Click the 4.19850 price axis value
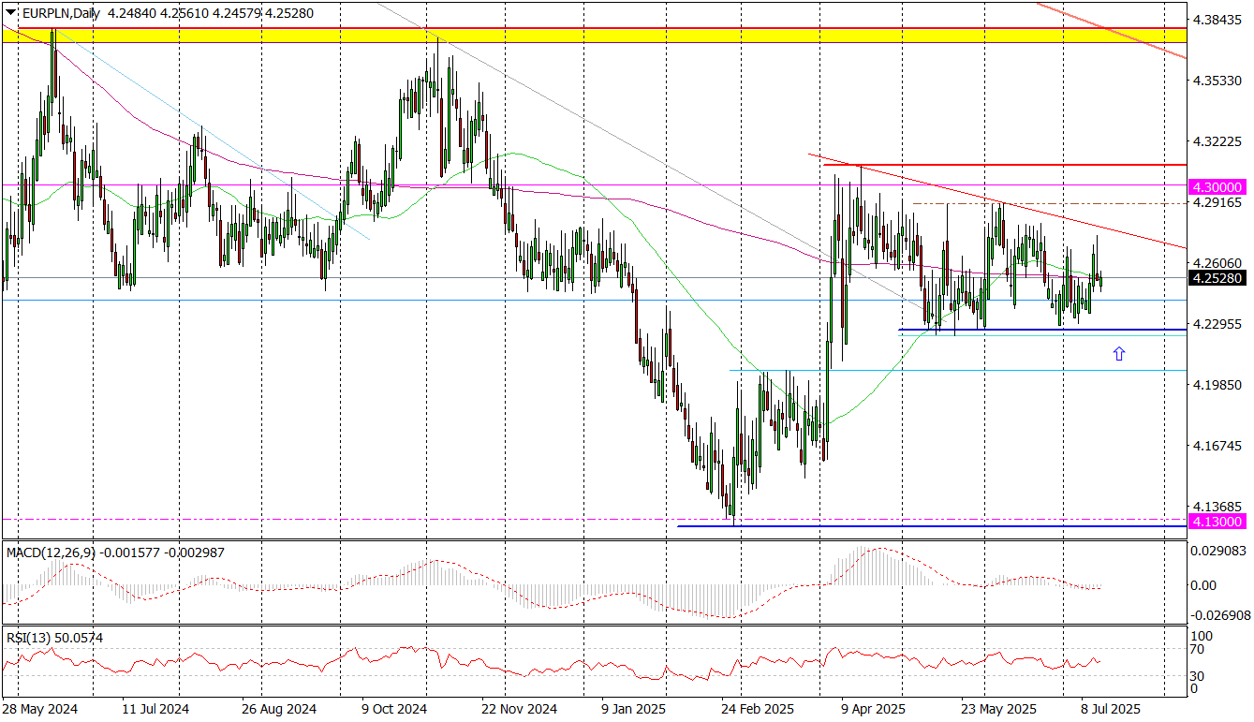This screenshot has width=1254, height=722. 1216,385
